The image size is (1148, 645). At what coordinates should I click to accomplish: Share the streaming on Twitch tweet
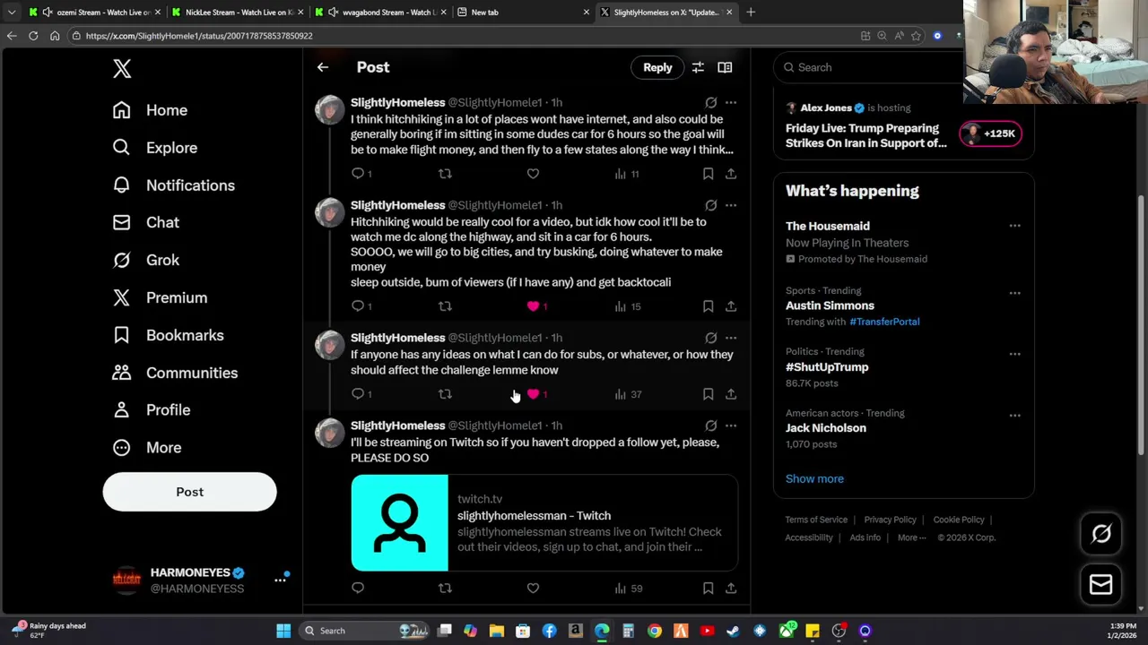click(731, 589)
